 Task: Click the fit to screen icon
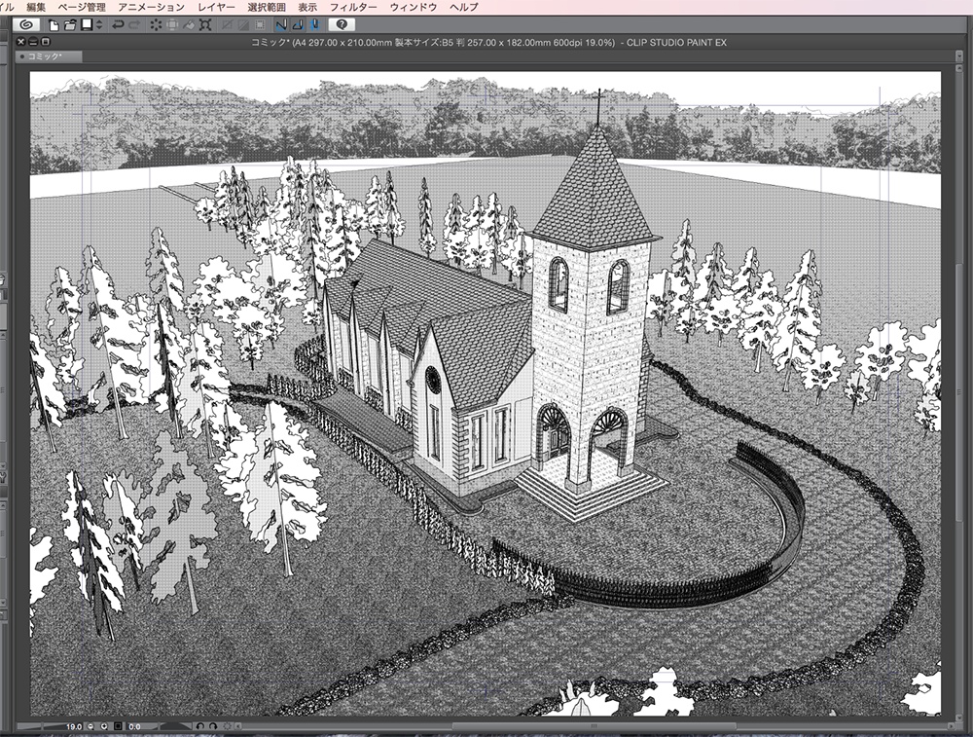coord(118,726)
